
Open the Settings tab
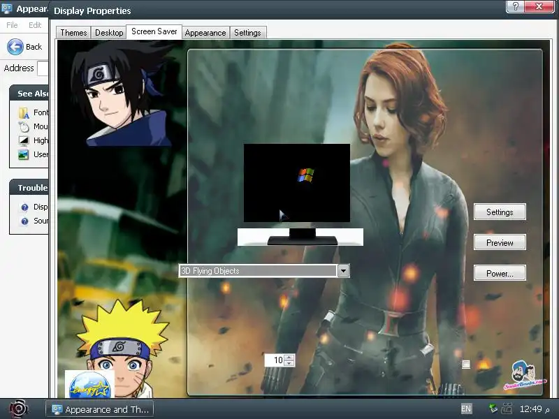[247, 33]
